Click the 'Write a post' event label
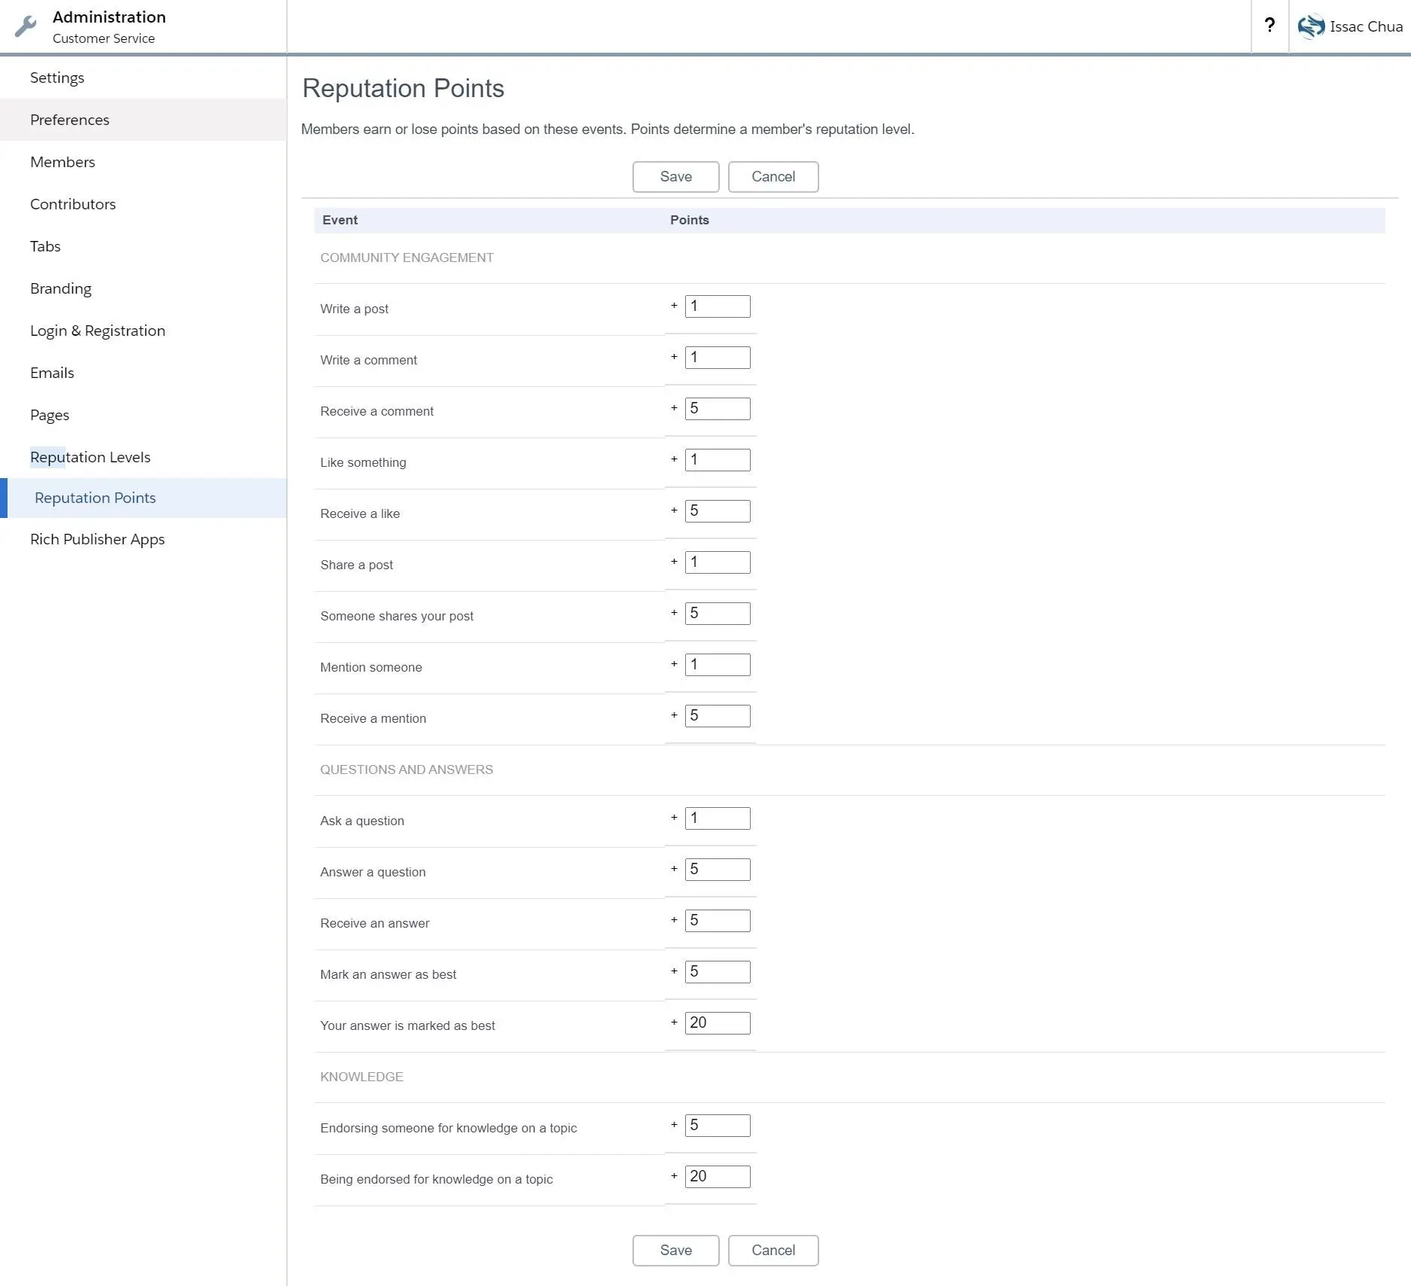The width and height of the screenshot is (1411, 1286). [354, 309]
